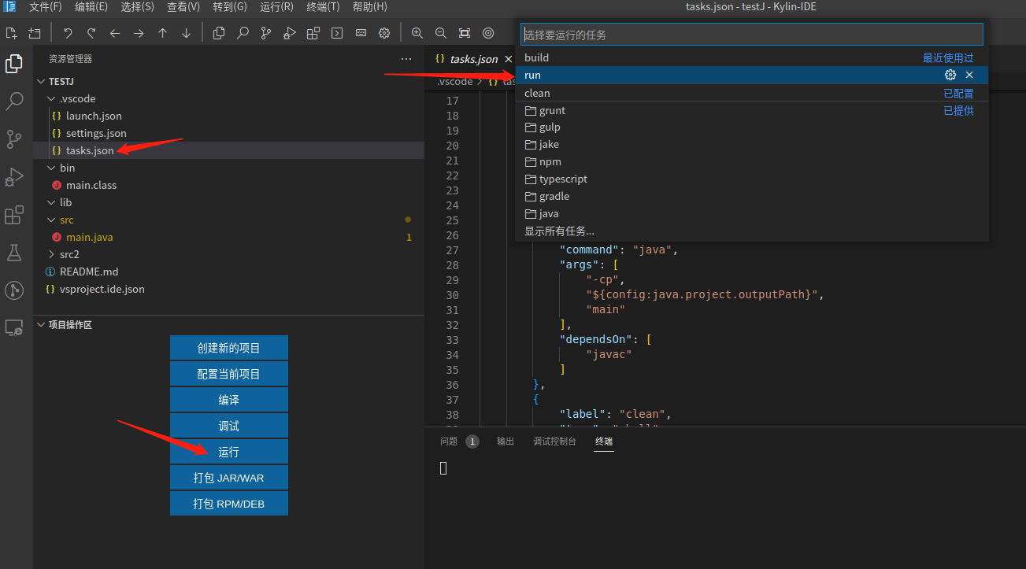Click the right arrow toolbar icon

point(139,33)
